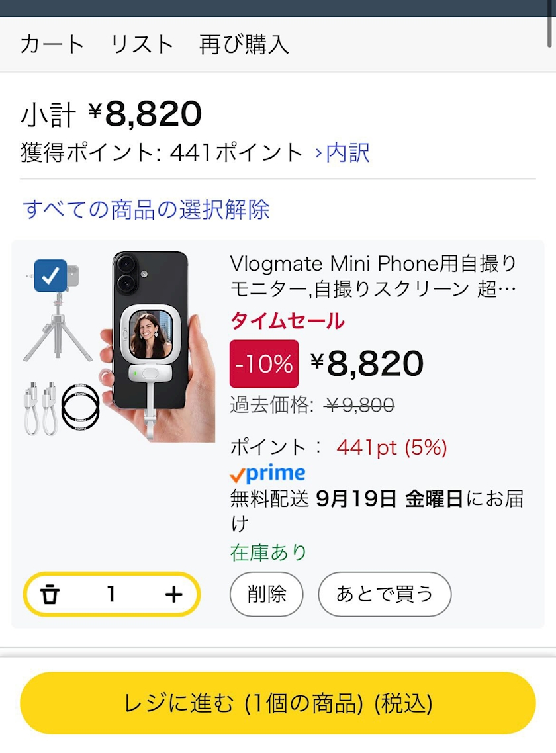
Task: Click the ¥8,820 item price
Action: 367,363
